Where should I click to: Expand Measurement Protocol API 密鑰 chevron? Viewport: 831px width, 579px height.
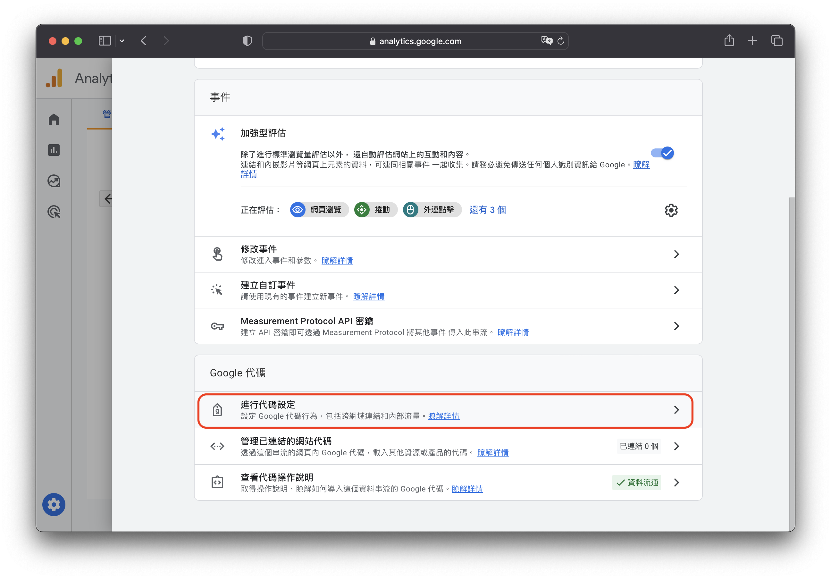click(676, 326)
